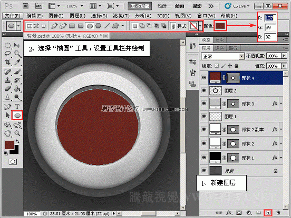This screenshot has height=218, width=291.
Task: Add layer mask icon
Action: [239, 213]
